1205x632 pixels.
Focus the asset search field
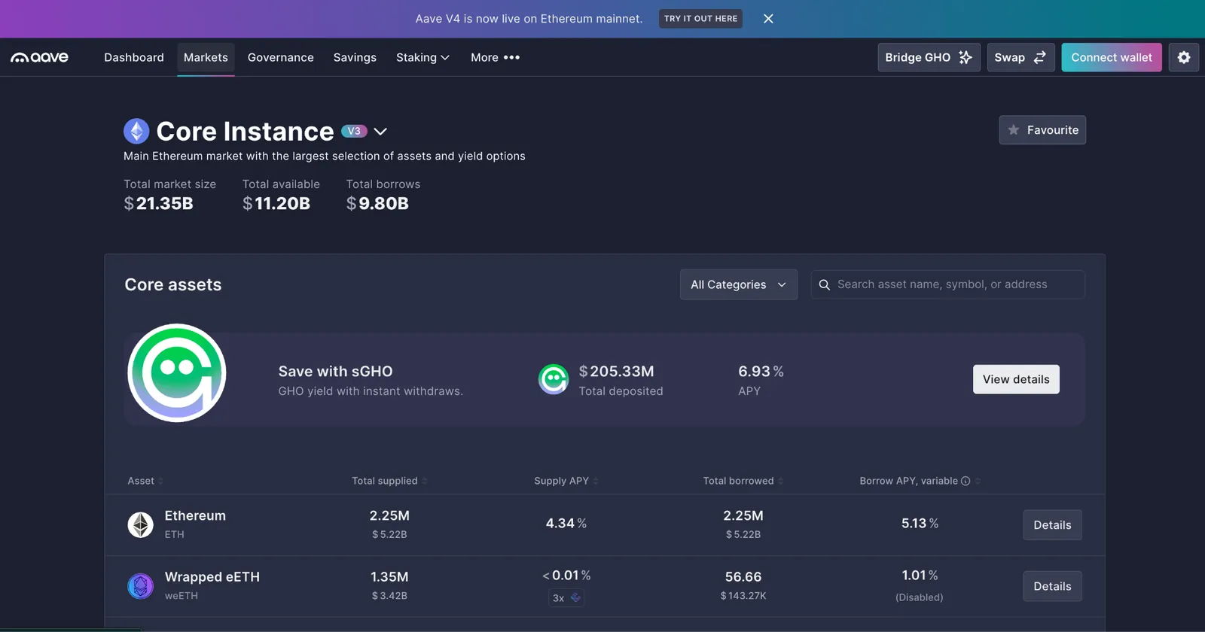pyautogui.click(x=947, y=284)
